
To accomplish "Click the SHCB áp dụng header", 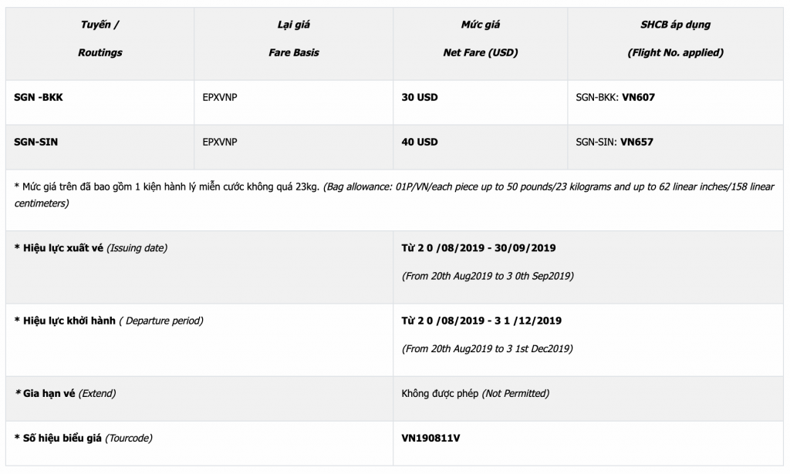I will [675, 39].
